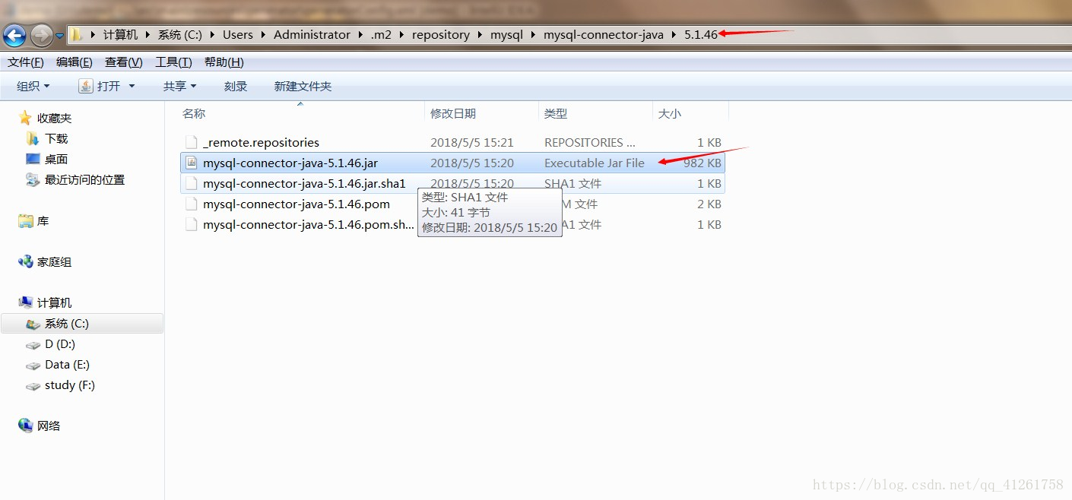Click the star icon beside 收藏夹
This screenshot has width=1072, height=500.
(25, 118)
